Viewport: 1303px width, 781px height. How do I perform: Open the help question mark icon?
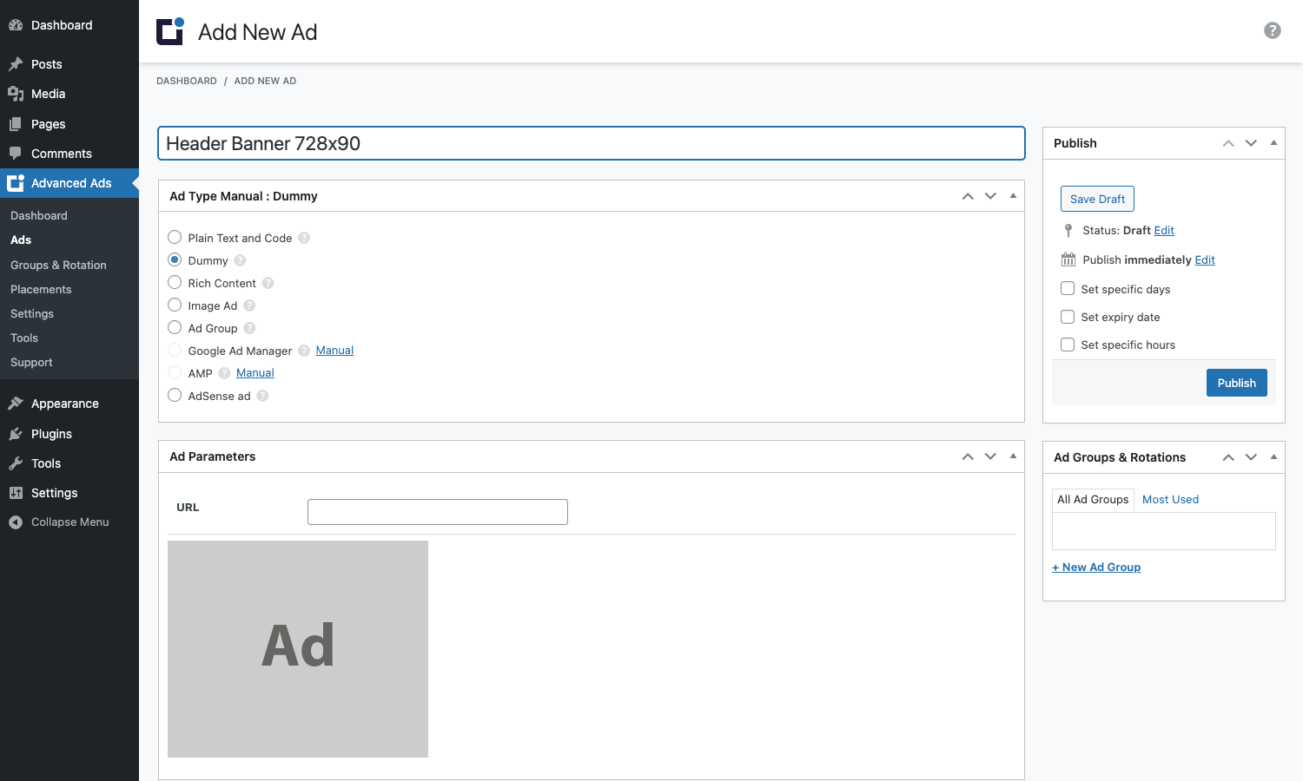pyautogui.click(x=1273, y=30)
